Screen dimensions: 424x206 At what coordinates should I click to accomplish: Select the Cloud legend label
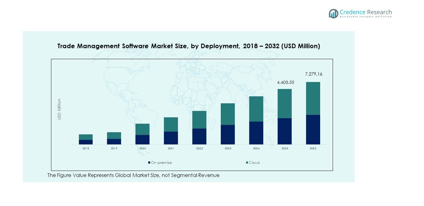[254, 163]
